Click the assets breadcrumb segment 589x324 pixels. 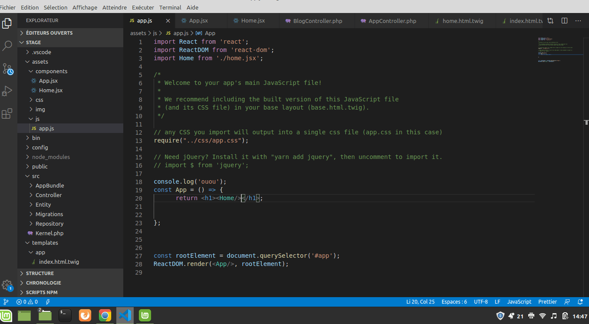pyautogui.click(x=138, y=33)
